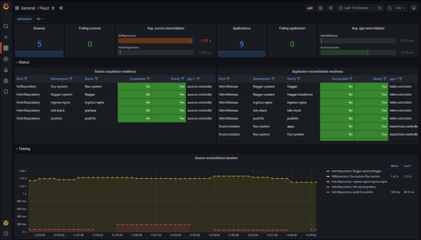This screenshot has width=421, height=240.
Task: Open Alerting via the bell icon
Action: pyautogui.click(x=6, y=70)
